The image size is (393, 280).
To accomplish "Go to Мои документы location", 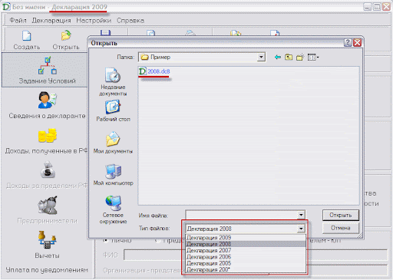I will point(113,143).
